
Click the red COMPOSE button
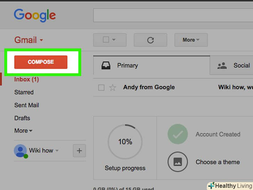[41, 62]
